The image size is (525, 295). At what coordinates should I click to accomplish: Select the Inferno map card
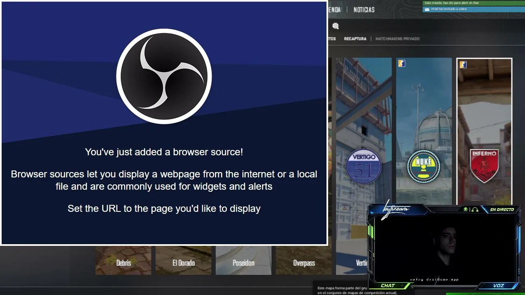coord(484,131)
